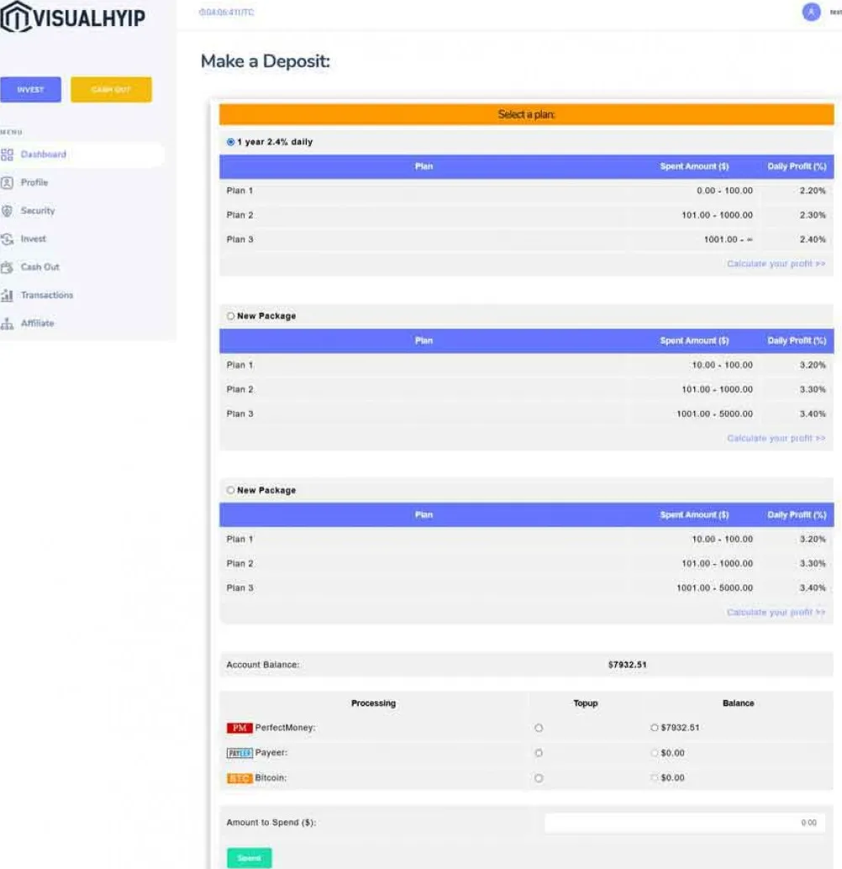Open Calculate your profit link under first New Package
The width and height of the screenshot is (842, 869).
pyautogui.click(x=776, y=439)
